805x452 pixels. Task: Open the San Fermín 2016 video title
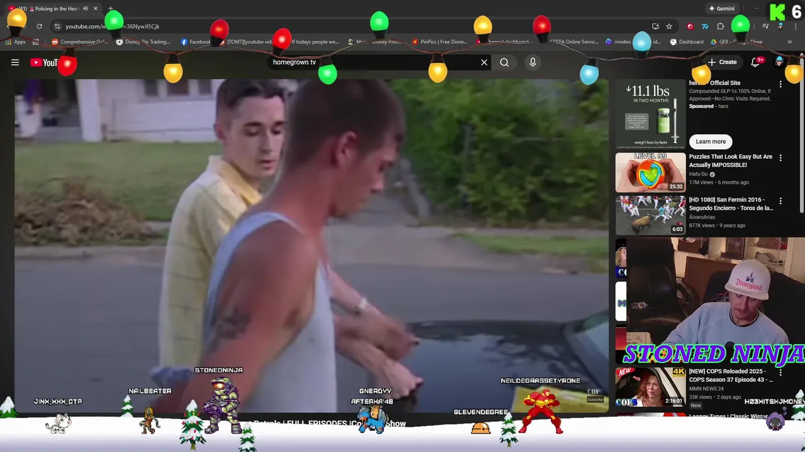point(731,204)
